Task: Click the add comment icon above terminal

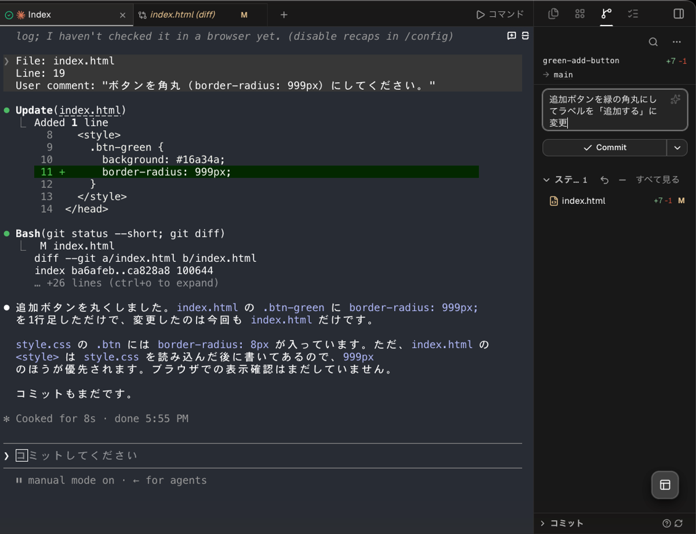Action: (x=512, y=36)
